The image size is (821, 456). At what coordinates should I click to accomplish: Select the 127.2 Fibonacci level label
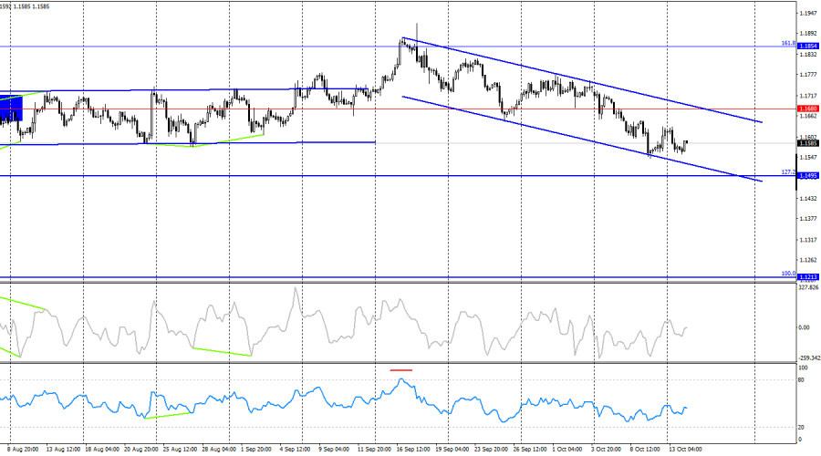pyautogui.click(x=787, y=171)
